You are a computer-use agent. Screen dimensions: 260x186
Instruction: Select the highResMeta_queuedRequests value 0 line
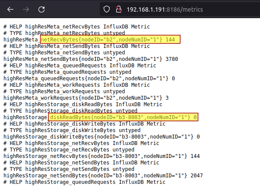pyautogui.click(x=89, y=79)
